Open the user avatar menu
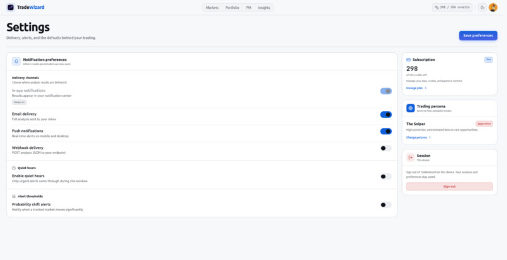507x260 pixels. pos(493,8)
